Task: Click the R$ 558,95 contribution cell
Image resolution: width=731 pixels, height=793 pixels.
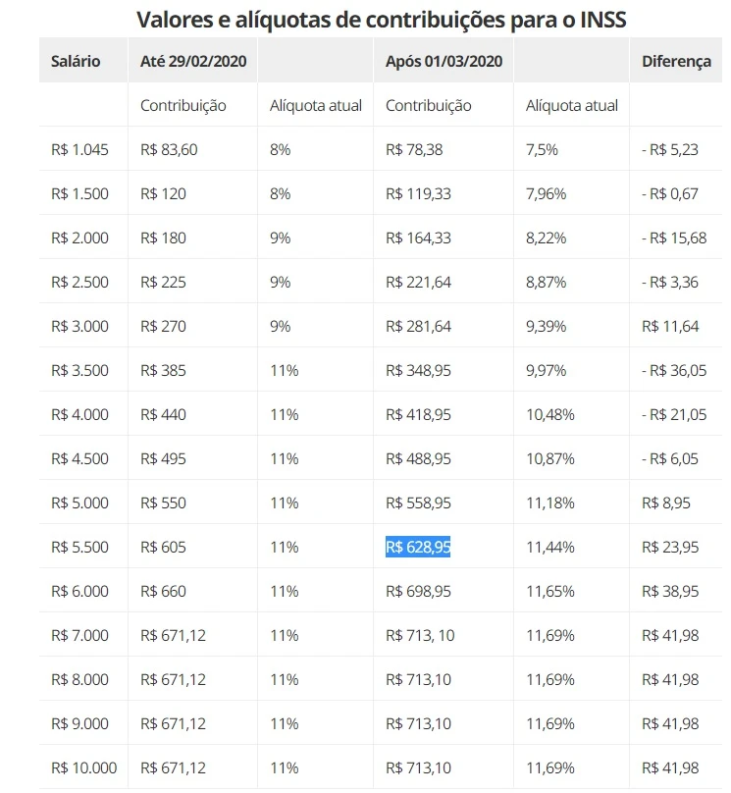Action: 418,502
